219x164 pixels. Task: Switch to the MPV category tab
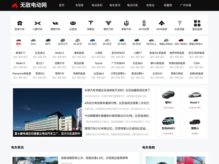coord(48,42)
